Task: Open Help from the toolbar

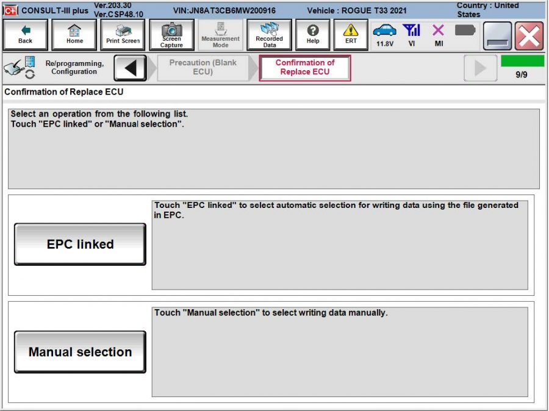Action: click(x=312, y=34)
